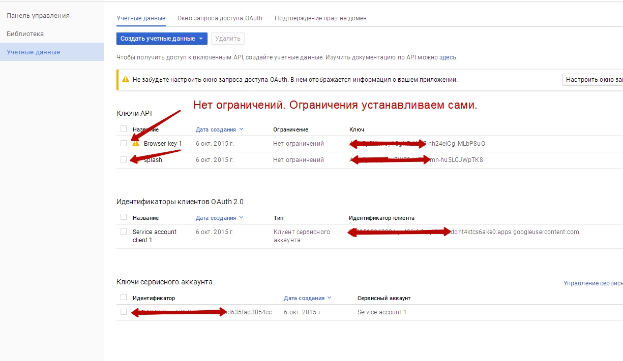Check the box for Service account client 1
Viewport: 623px width, 361px height.
pos(124,232)
